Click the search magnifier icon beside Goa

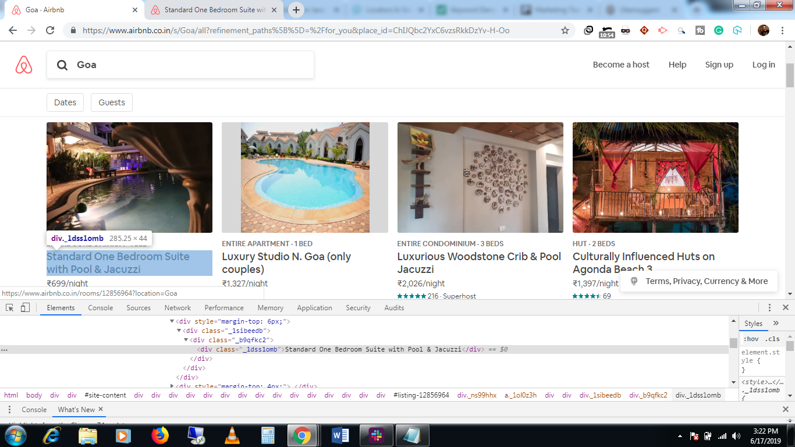[62, 65]
